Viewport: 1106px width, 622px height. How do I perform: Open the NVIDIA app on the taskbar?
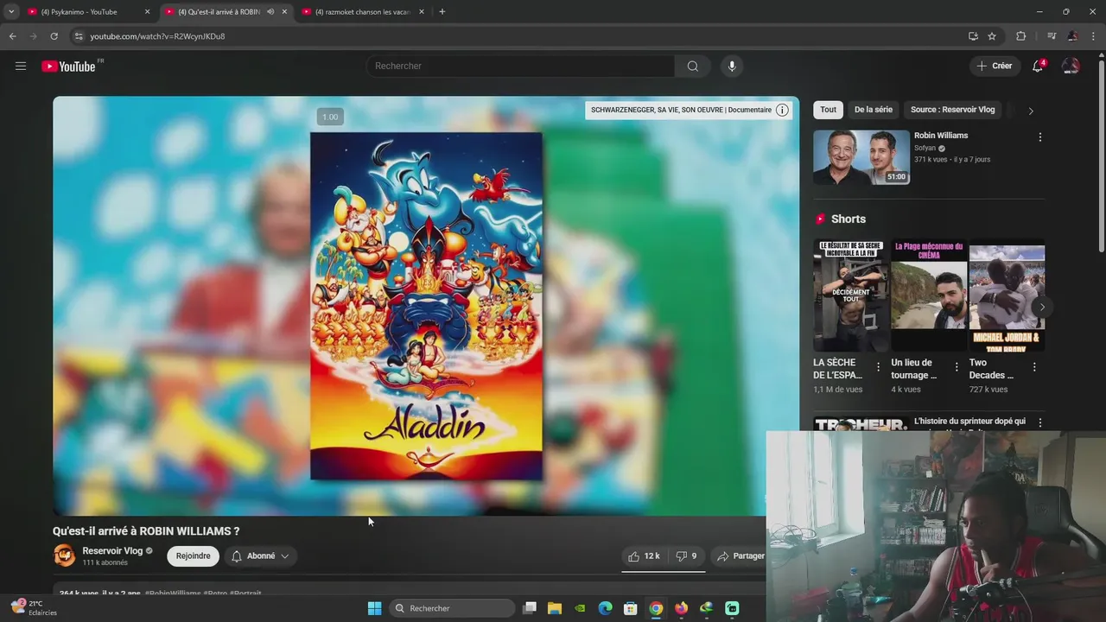click(580, 608)
